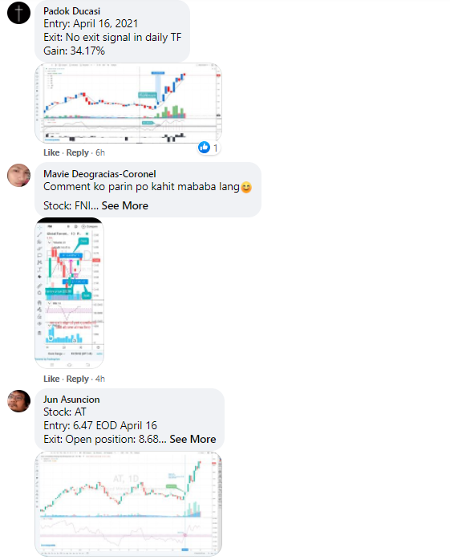Like Padok Ducasi's comment
The height and width of the screenshot is (560, 450).
click(51, 152)
